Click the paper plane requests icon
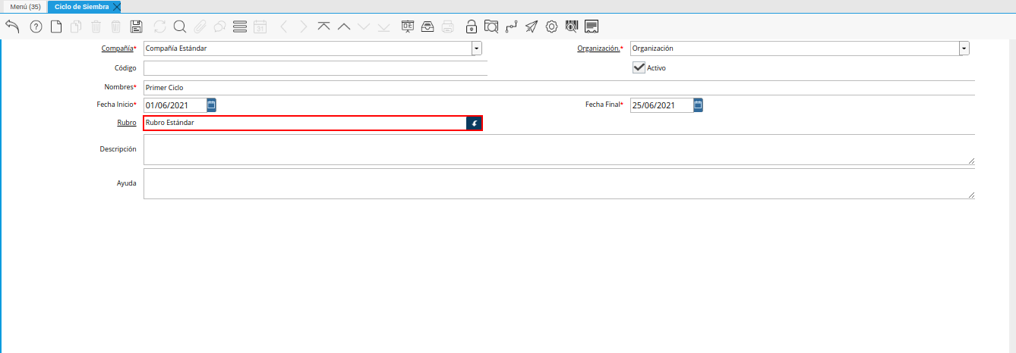The width and height of the screenshot is (1016, 353). click(532, 27)
